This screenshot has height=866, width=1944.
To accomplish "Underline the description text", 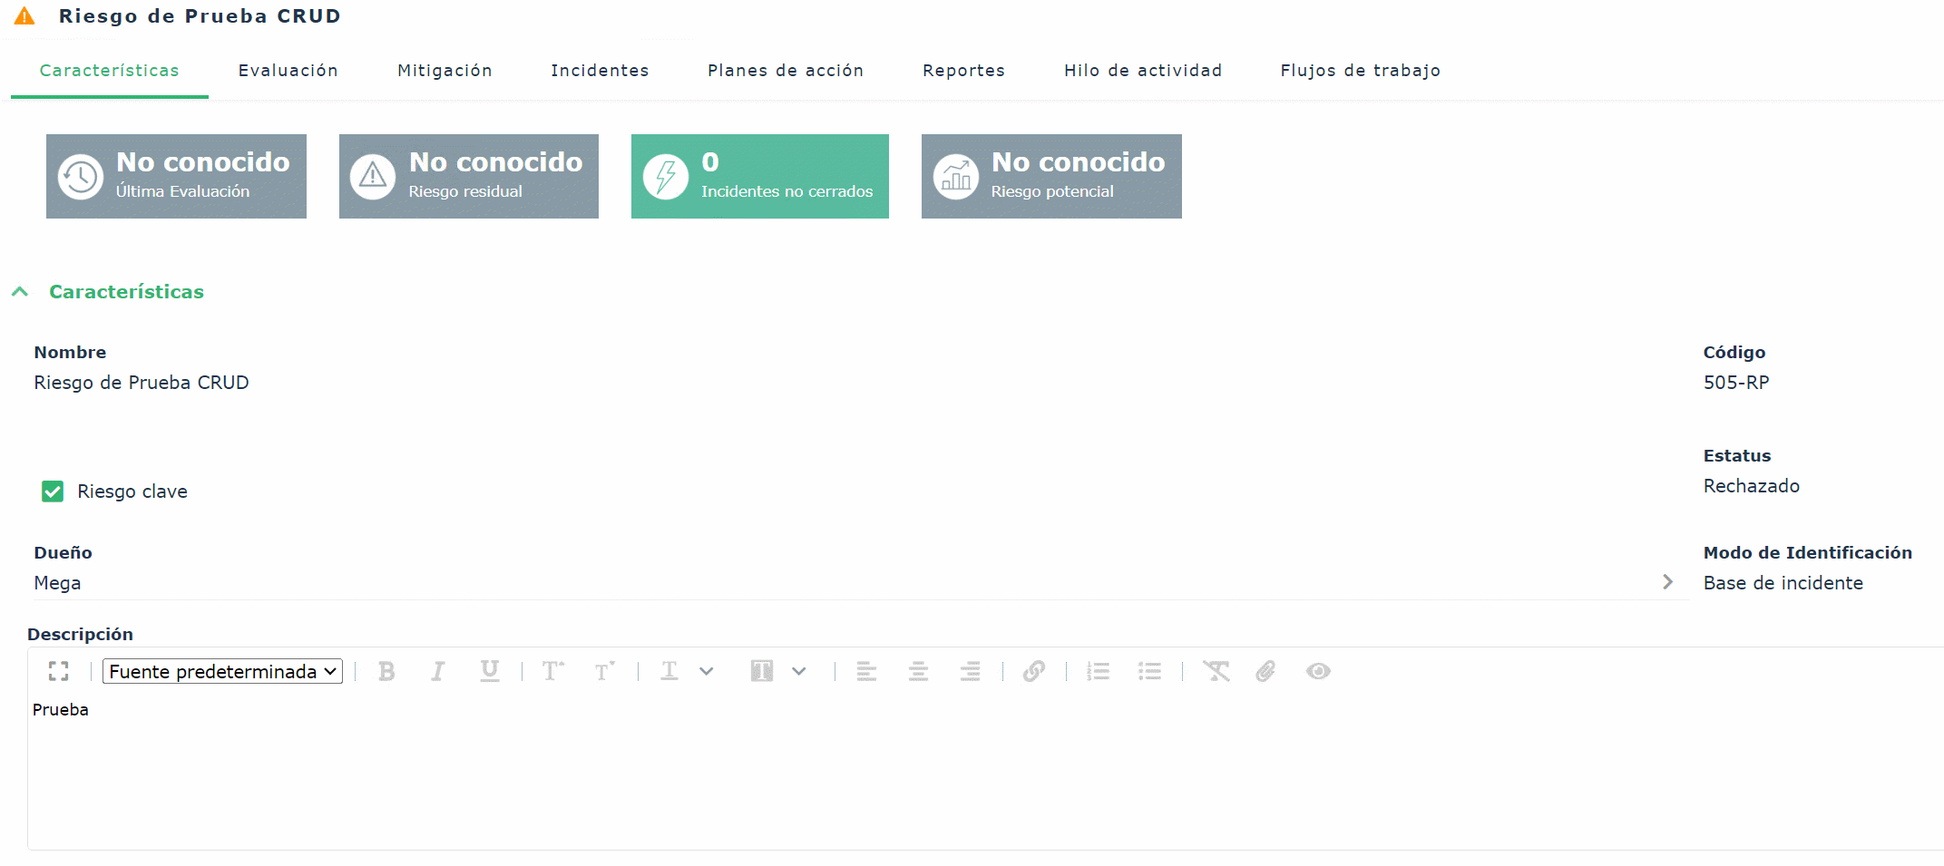I will (x=490, y=671).
